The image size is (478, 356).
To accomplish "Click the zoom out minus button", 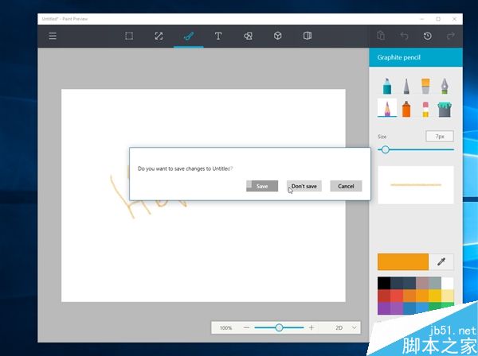I will click(247, 327).
